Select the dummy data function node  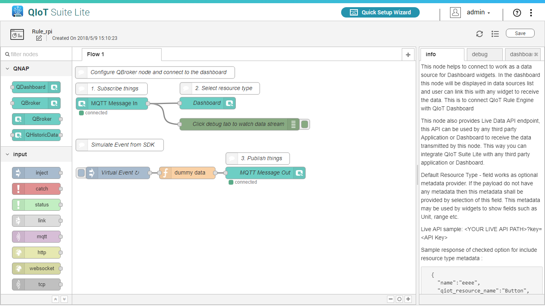pos(190,173)
